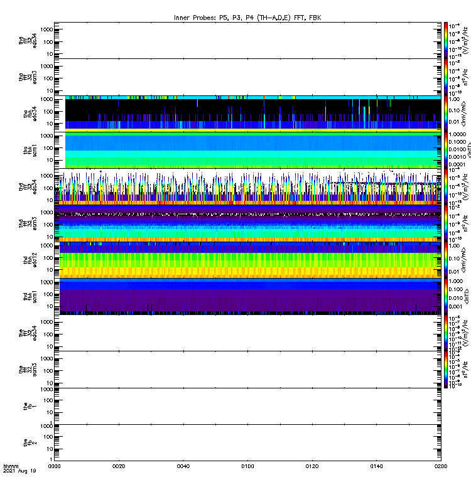
Task: Click the empty the fff 32 edc34 panel
Action: [x=247, y=333]
